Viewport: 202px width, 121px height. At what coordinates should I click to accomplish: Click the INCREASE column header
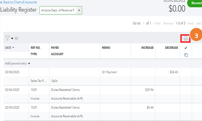click(x=147, y=48)
